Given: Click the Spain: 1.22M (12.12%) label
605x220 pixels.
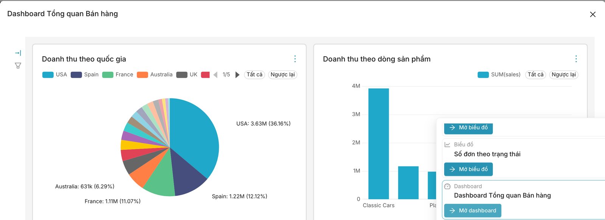Looking at the screenshot, I should 239,197.
